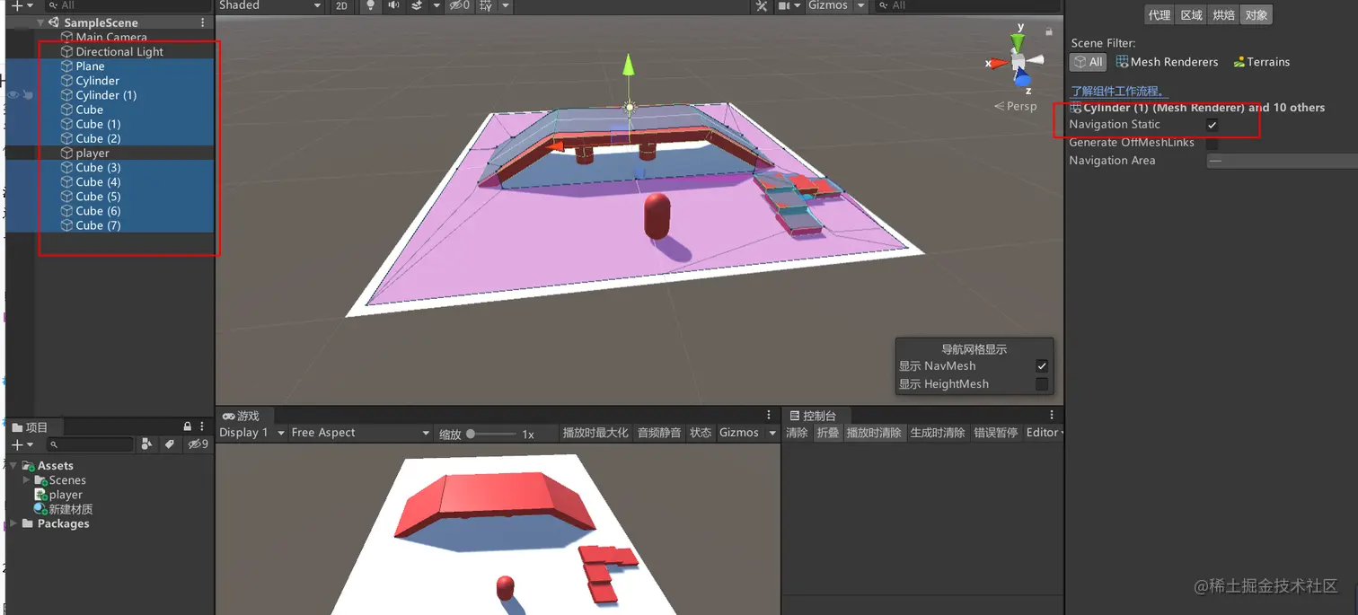Open the Scene Gizmos dropdown arrow
This screenshot has height=615, width=1358.
[x=860, y=6]
